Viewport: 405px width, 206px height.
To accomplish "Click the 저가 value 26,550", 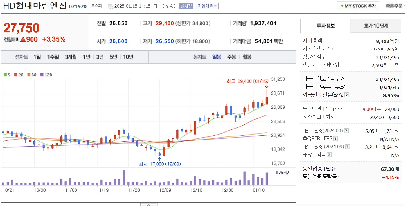I will [x=165, y=41].
